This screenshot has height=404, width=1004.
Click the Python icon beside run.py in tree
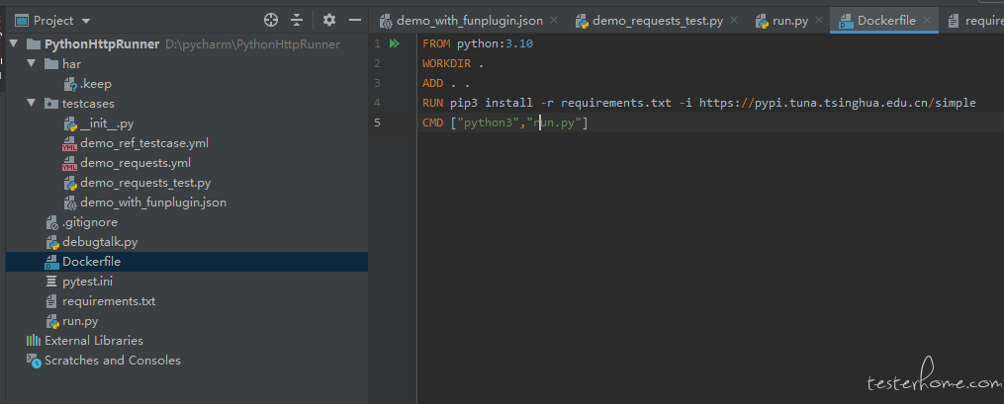pyautogui.click(x=52, y=321)
